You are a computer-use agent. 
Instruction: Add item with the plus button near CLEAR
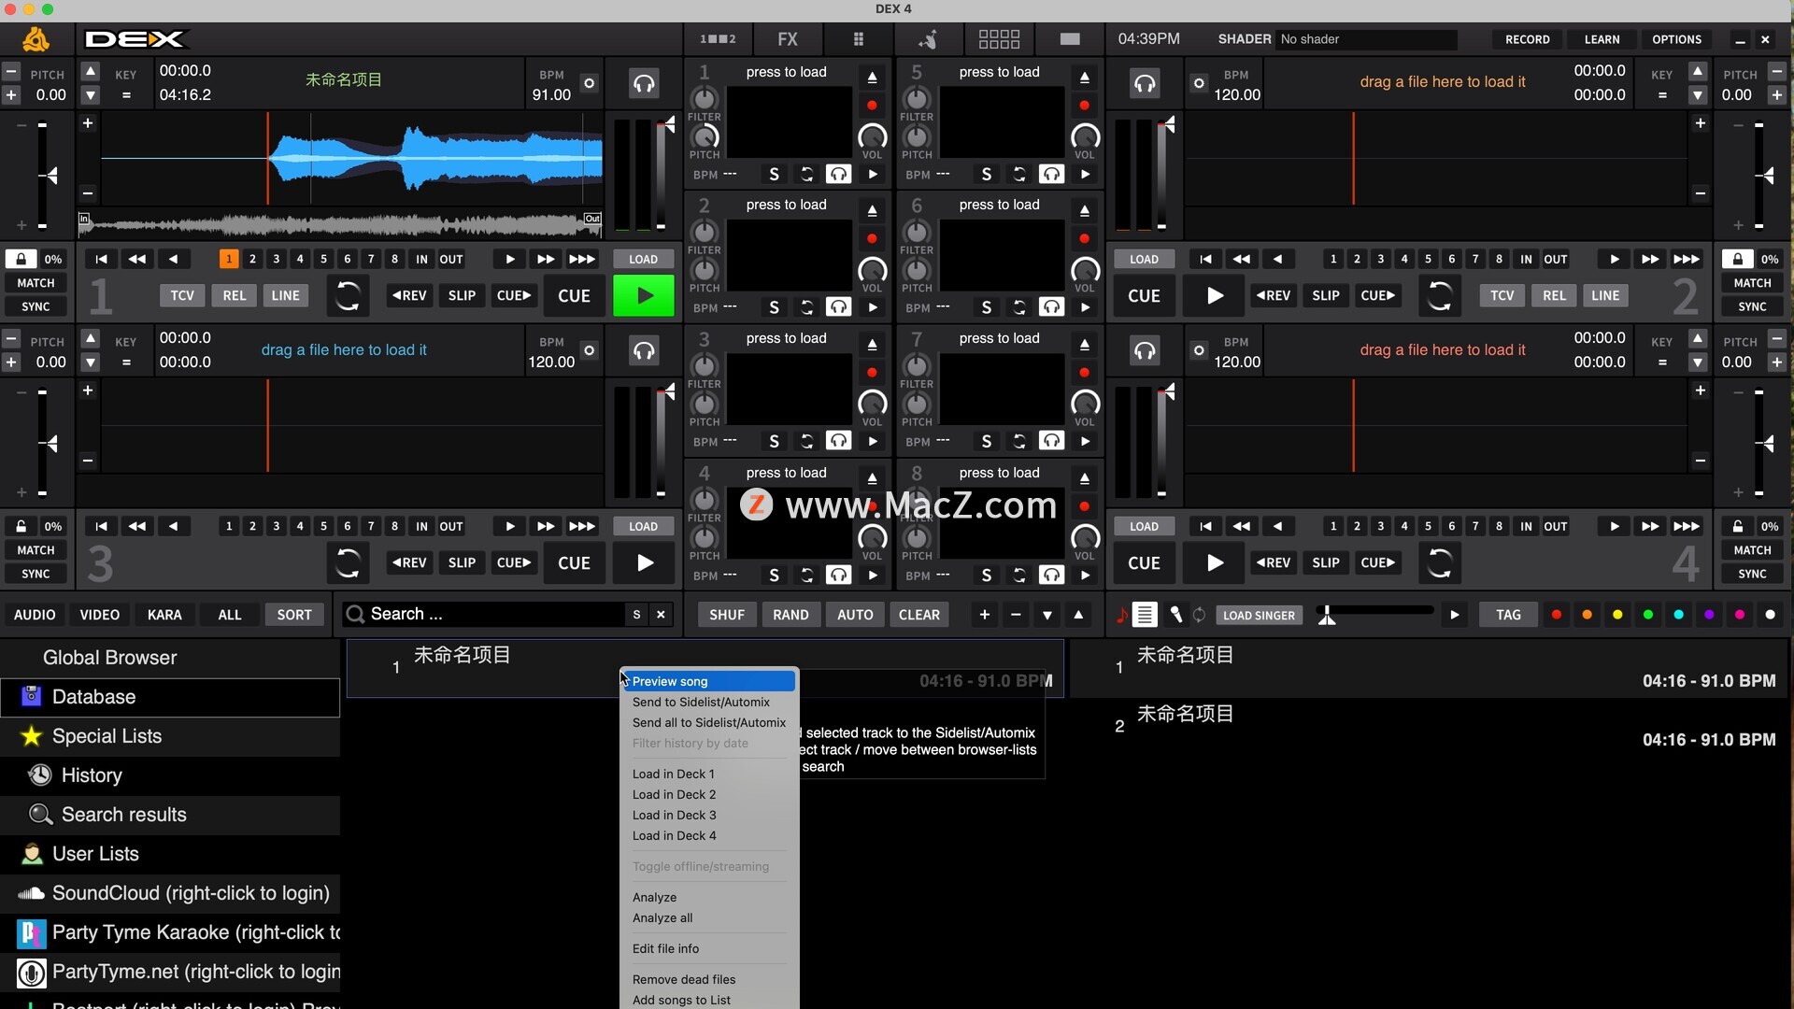click(x=984, y=614)
